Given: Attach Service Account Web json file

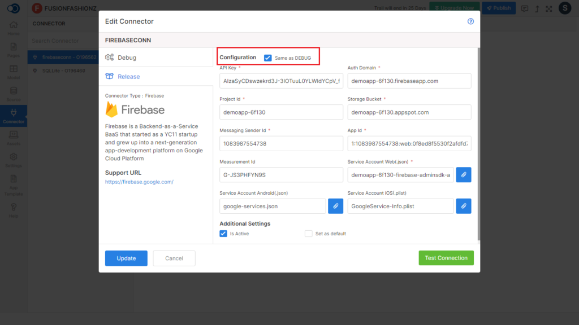Looking at the screenshot, I should 464,175.
